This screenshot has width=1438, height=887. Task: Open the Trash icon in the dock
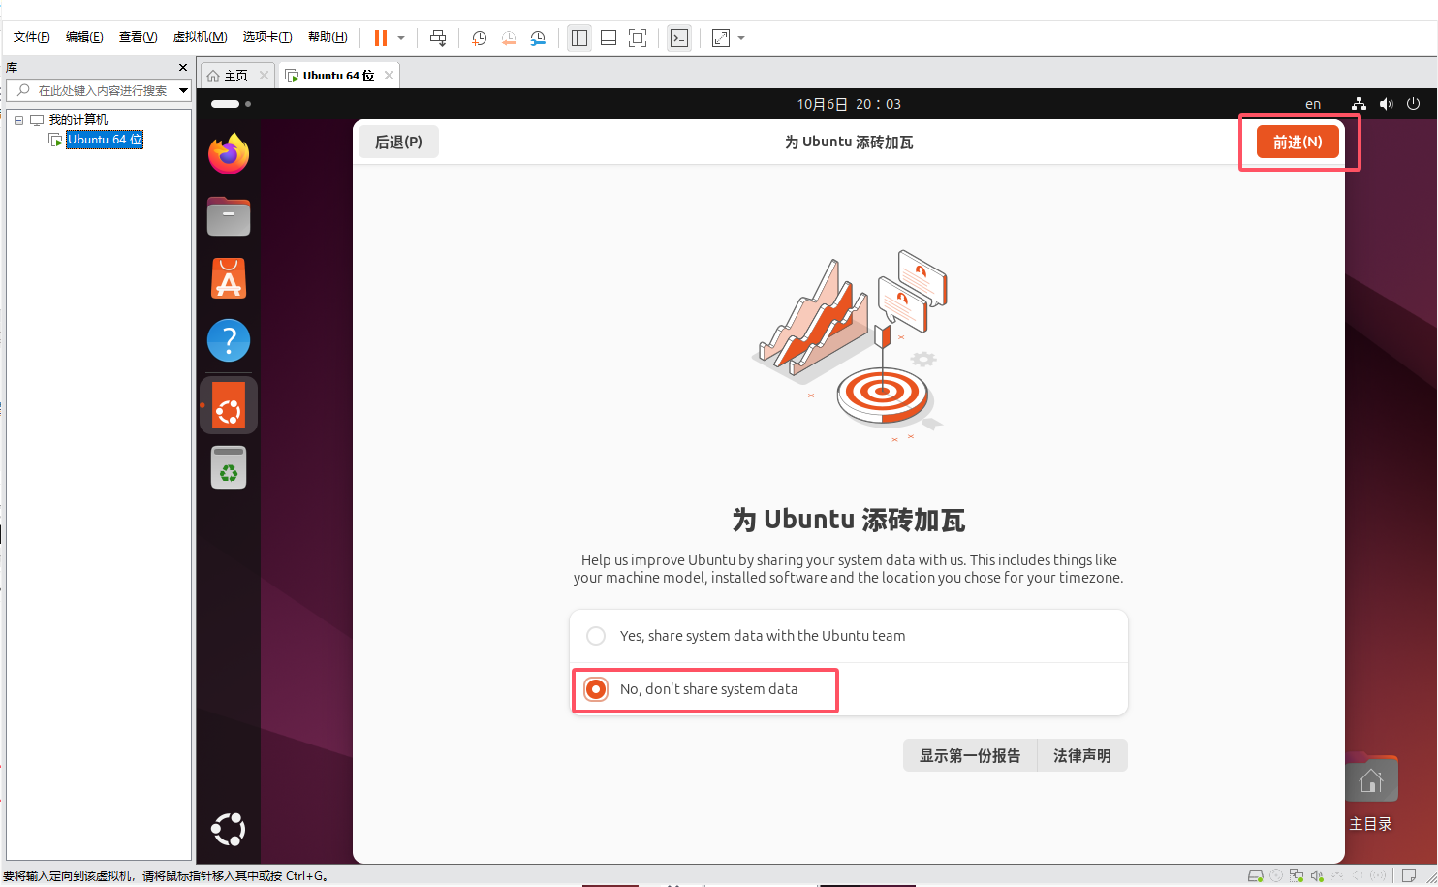pos(229,467)
